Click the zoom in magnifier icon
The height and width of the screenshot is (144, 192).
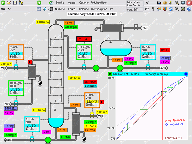tap(177, 3)
